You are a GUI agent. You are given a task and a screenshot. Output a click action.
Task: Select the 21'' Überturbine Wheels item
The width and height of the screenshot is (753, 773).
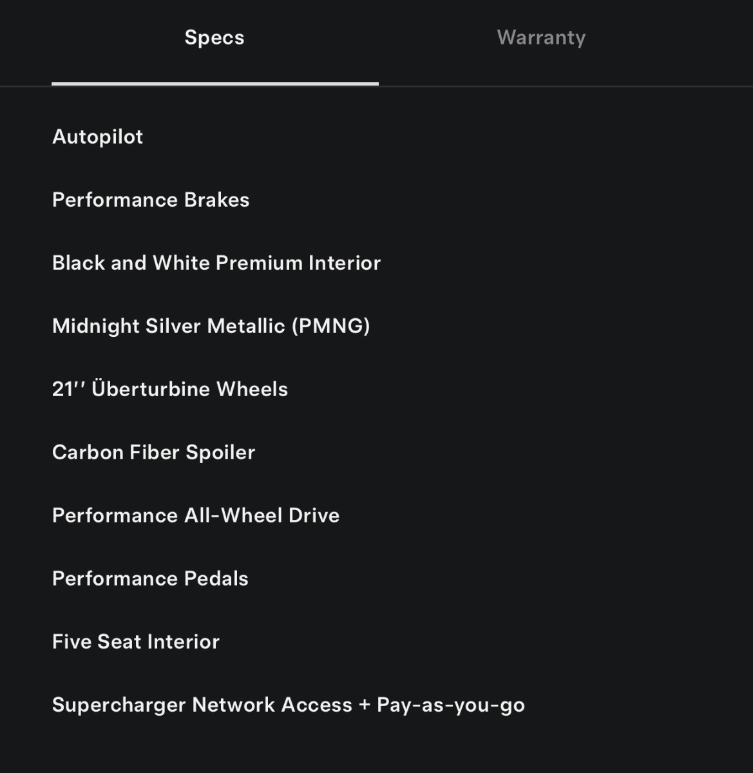coord(170,389)
